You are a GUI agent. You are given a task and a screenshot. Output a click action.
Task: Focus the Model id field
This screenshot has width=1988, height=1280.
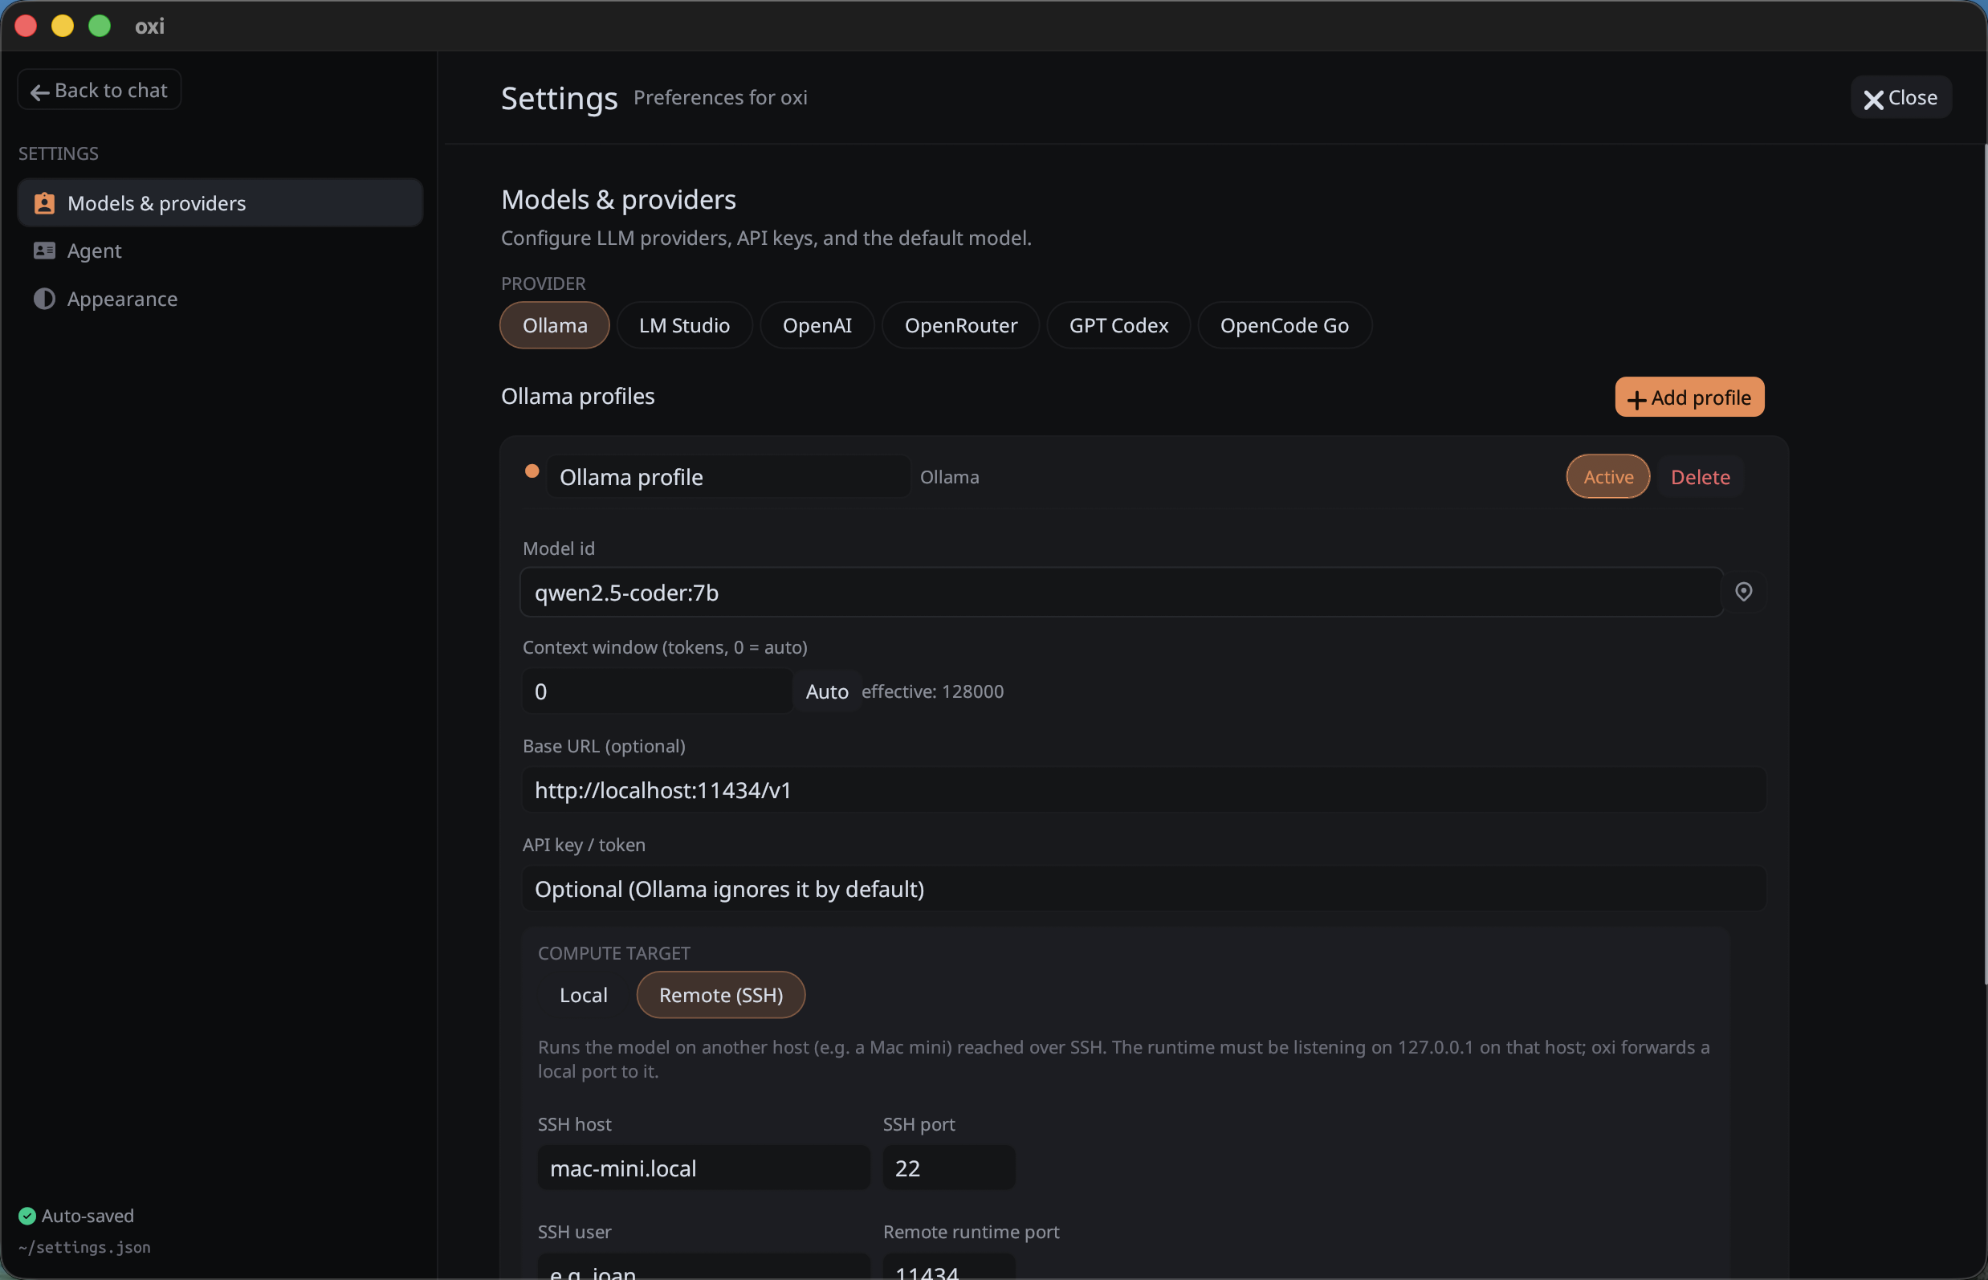1121,592
